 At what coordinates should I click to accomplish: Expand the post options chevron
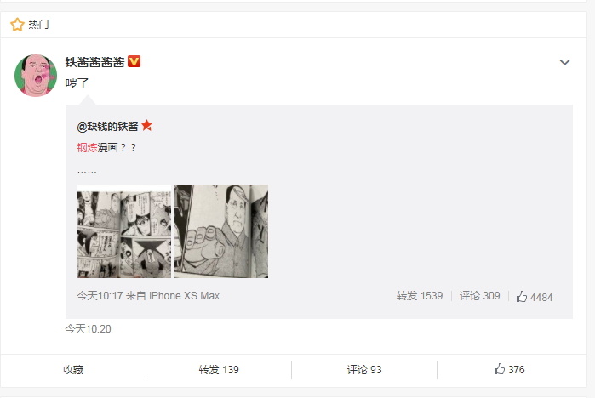[x=564, y=62]
